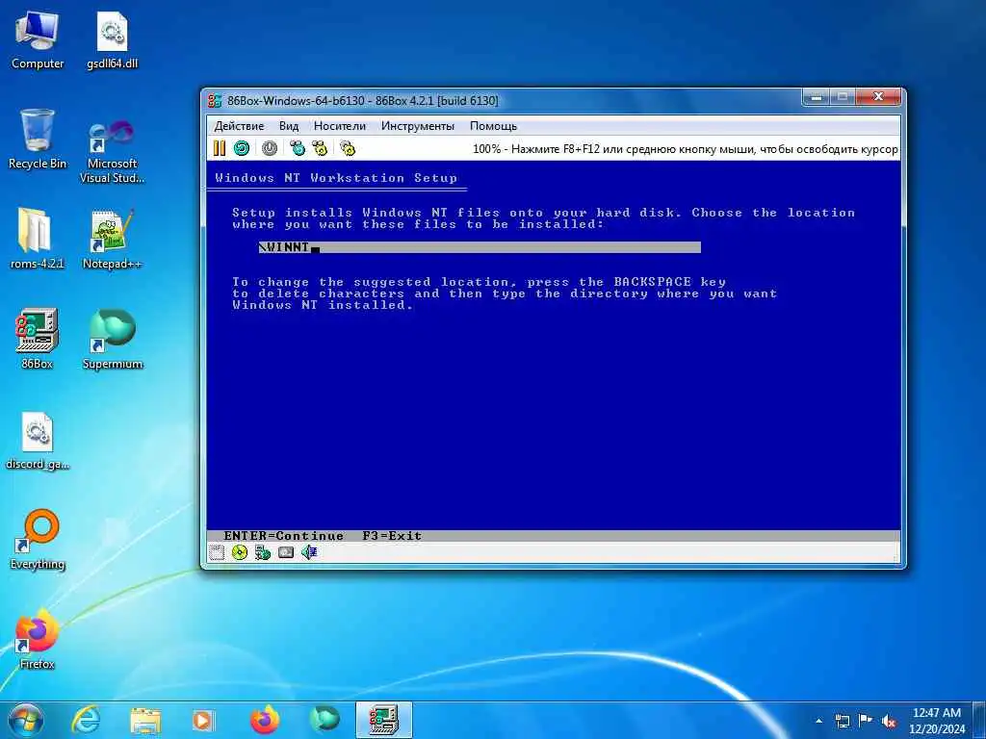The width and height of the screenshot is (986, 739).
Task: Open the Вид menu
Action: click(x=289, y=126)
